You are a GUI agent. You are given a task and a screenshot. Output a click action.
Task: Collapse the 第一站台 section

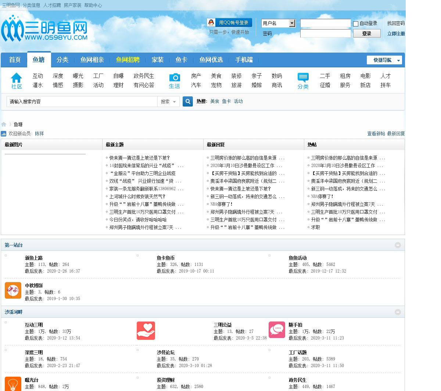coord(398,245)
